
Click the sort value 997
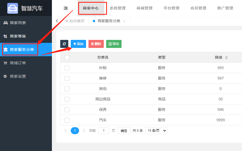tap(220, 78)
